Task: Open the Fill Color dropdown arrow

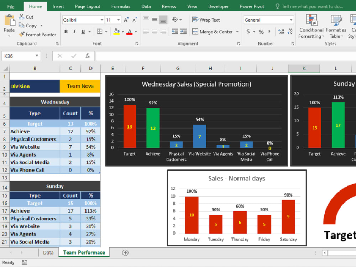Action: coord(122,32)
